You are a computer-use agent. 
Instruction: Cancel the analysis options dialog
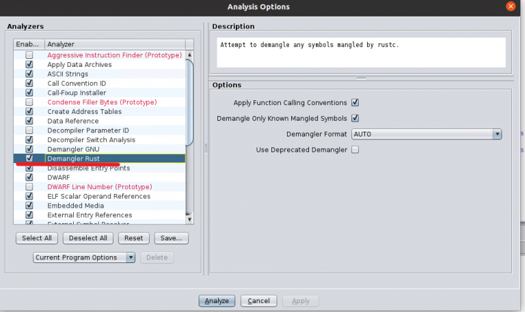[258, 301]
